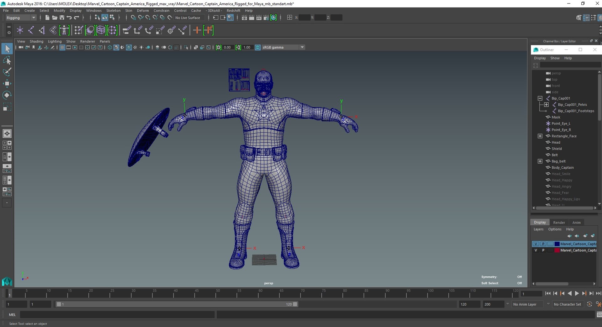Open the Deform menu
The width and height of the screenshot is (602, 327).
(143, 10)
